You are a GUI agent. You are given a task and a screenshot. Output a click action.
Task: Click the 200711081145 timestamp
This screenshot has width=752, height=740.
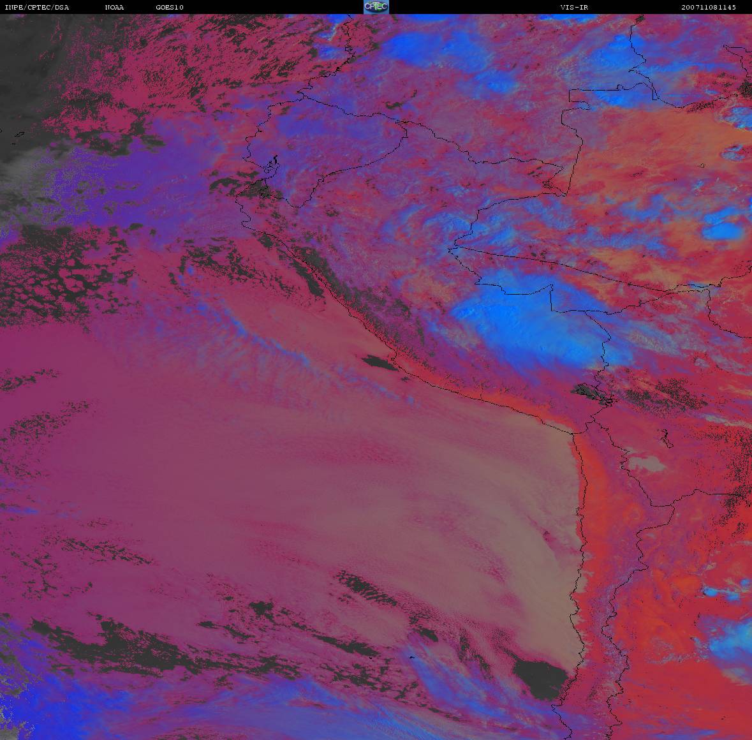click(709, 7)
